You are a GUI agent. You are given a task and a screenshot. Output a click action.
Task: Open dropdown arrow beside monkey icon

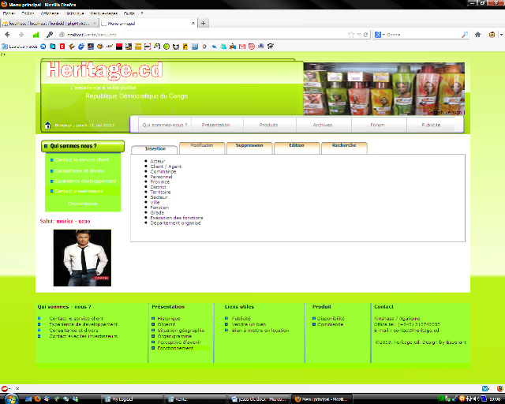pyautogui.click(x=501, y=35)
